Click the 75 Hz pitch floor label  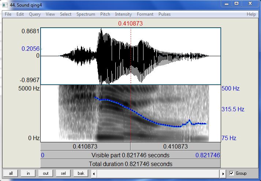coord(229,138)
